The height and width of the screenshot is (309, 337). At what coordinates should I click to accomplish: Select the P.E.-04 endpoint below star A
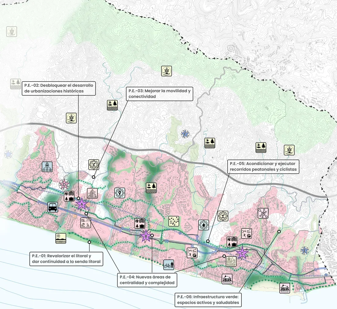tap(86, 213)
